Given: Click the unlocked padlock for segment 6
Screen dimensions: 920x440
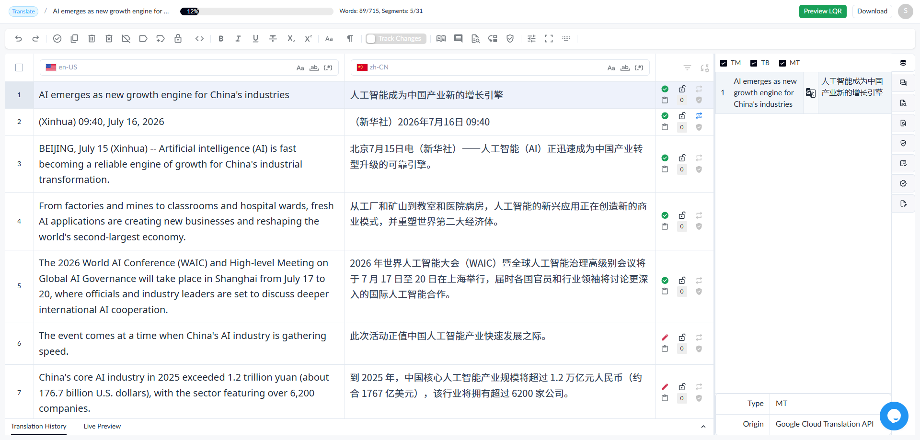Looking at the screenshot, I should (x=682, y=338).
